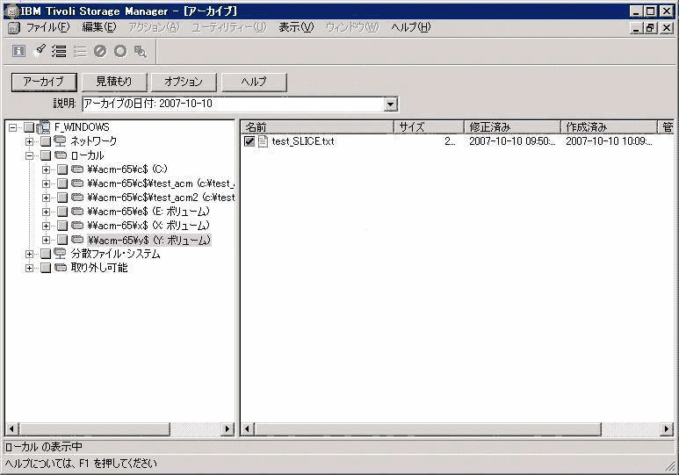
Task: Expand the c$¥test_acm node
Action: tap(46, 184)
